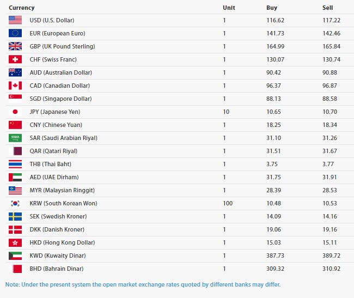
Task: Select the South Korean flag icon
Action: [x=15, y=203]
